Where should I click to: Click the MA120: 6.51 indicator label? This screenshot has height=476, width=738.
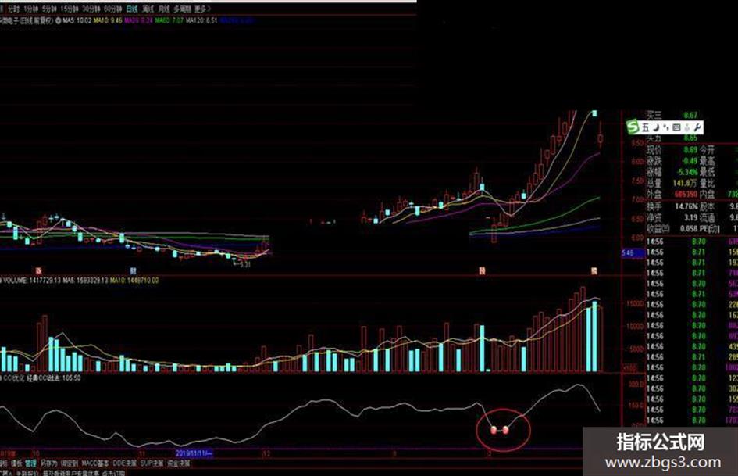pos(202,21)
